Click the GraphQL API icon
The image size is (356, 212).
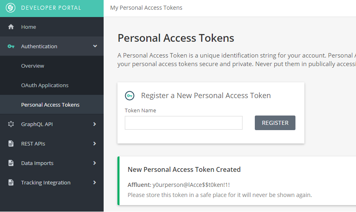click(x=11, y=124)
